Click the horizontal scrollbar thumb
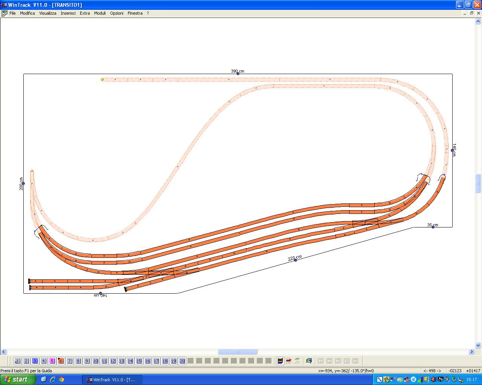Viewport: 482px width, 385px height. tap(238, 352)
